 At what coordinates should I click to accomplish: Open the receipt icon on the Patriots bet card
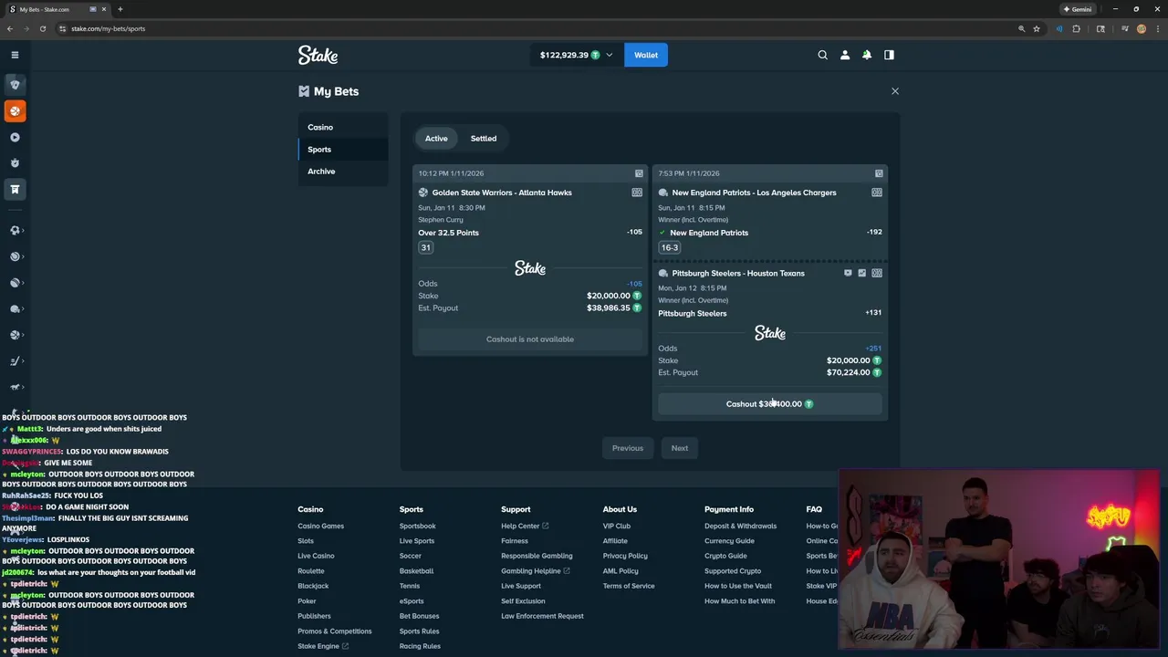(879, 173)
